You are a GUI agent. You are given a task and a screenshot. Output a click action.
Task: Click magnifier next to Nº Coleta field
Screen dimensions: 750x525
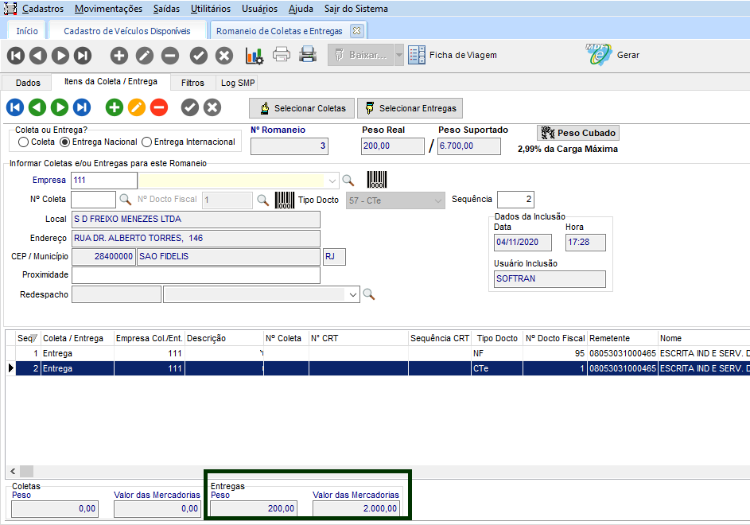point(126,200)
